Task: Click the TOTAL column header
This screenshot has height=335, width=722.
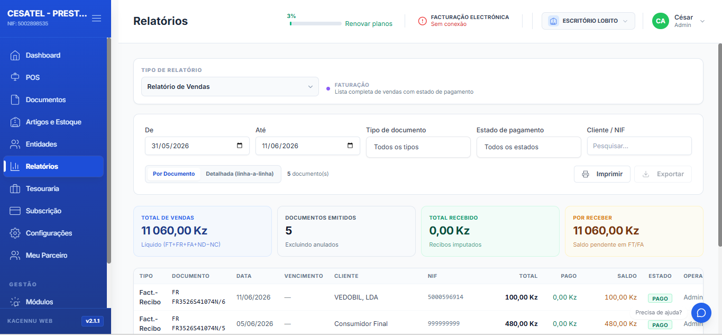Action: (x=528, y=276)
